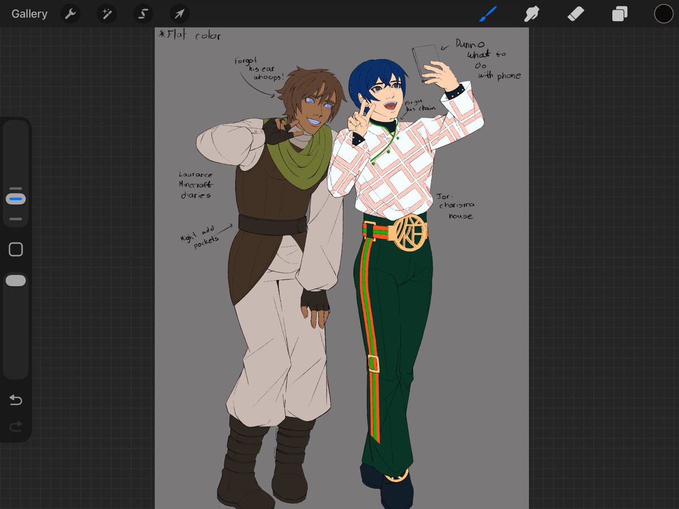
Task: Tap the blue handle on the size slider
Action: [16, 198]
